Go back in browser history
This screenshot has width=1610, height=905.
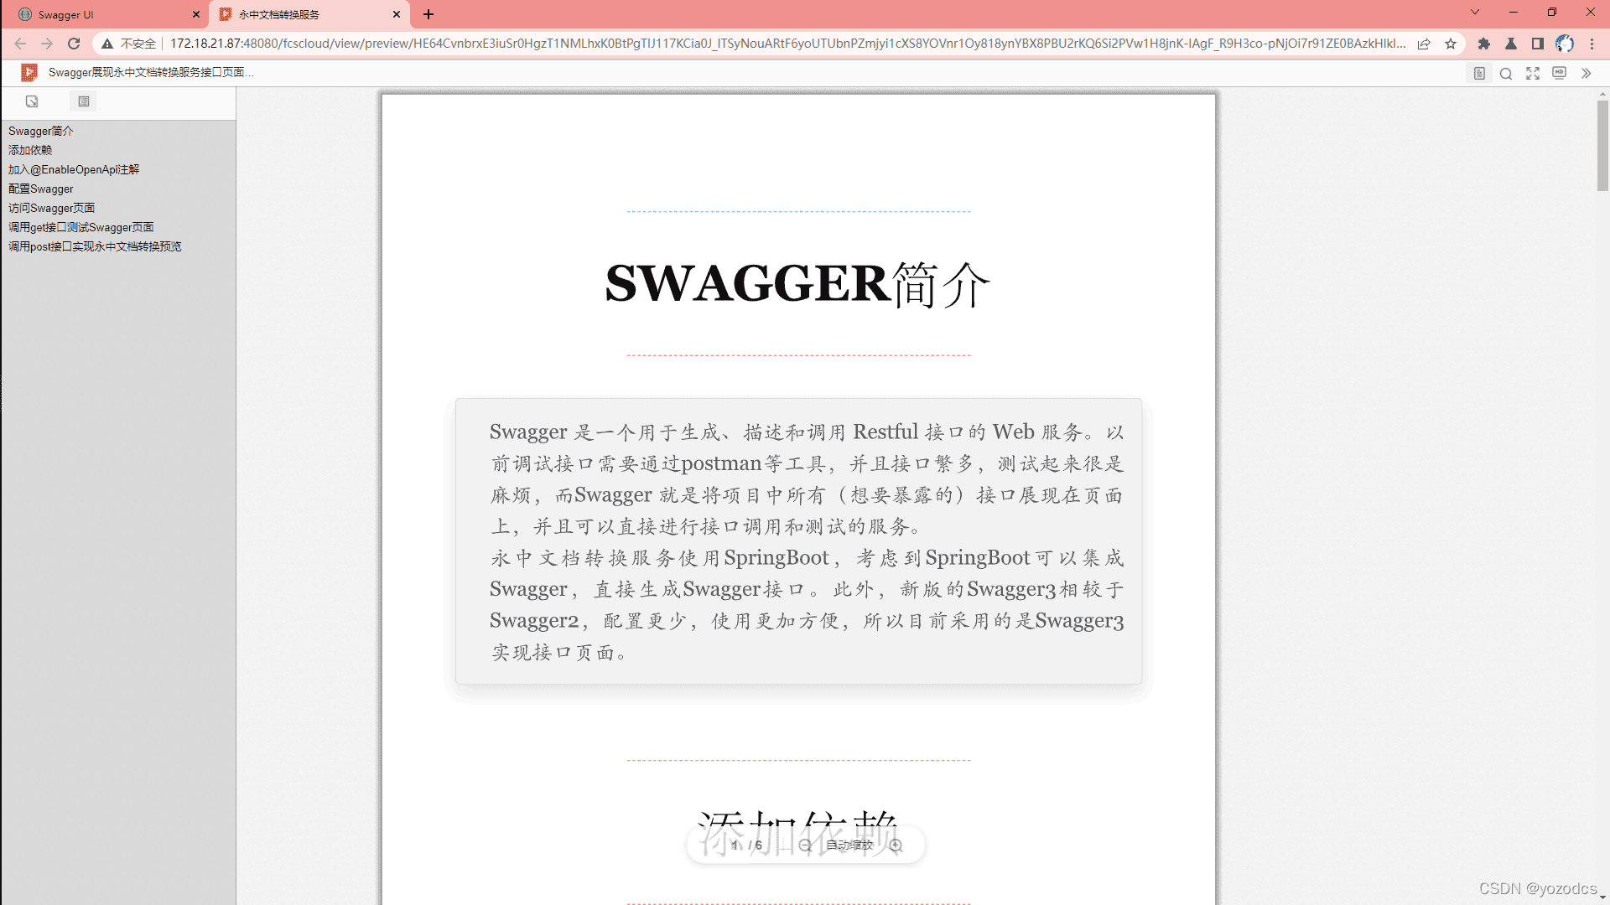pos(20,44)
